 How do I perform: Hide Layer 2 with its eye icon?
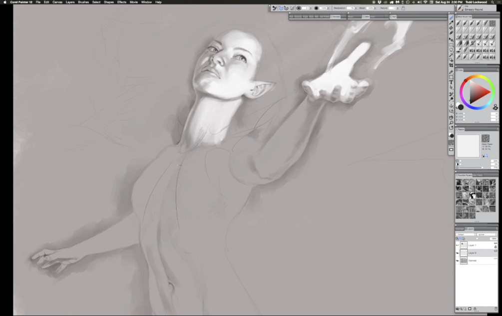tap(457, 253)
